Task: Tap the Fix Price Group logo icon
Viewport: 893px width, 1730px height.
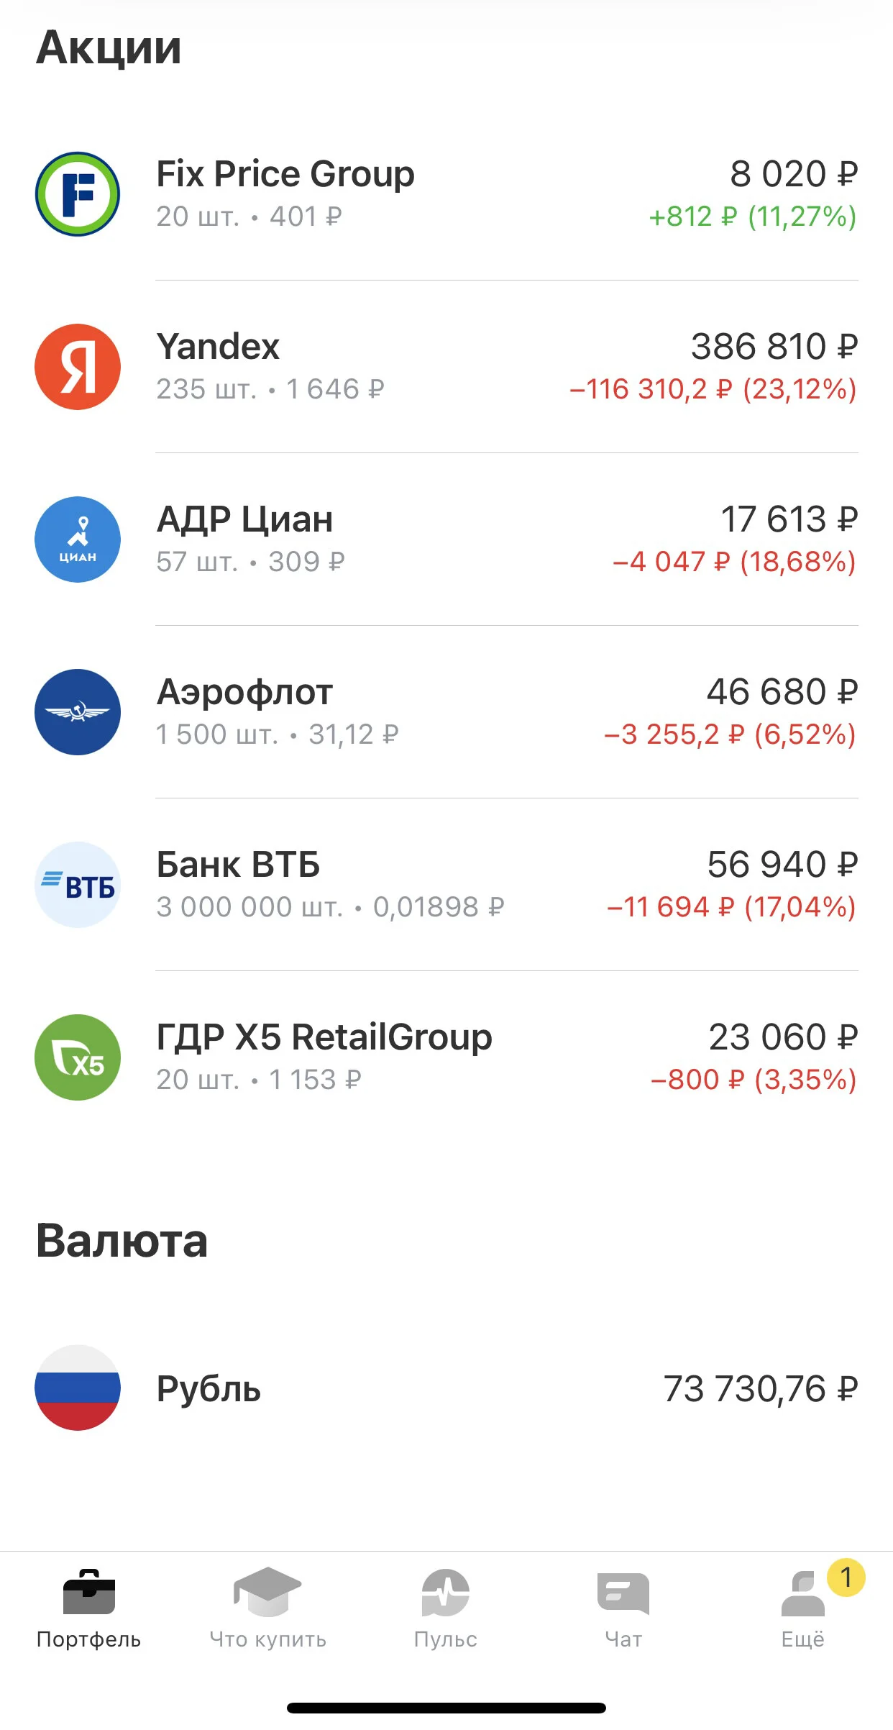Action: pos(78,194)
